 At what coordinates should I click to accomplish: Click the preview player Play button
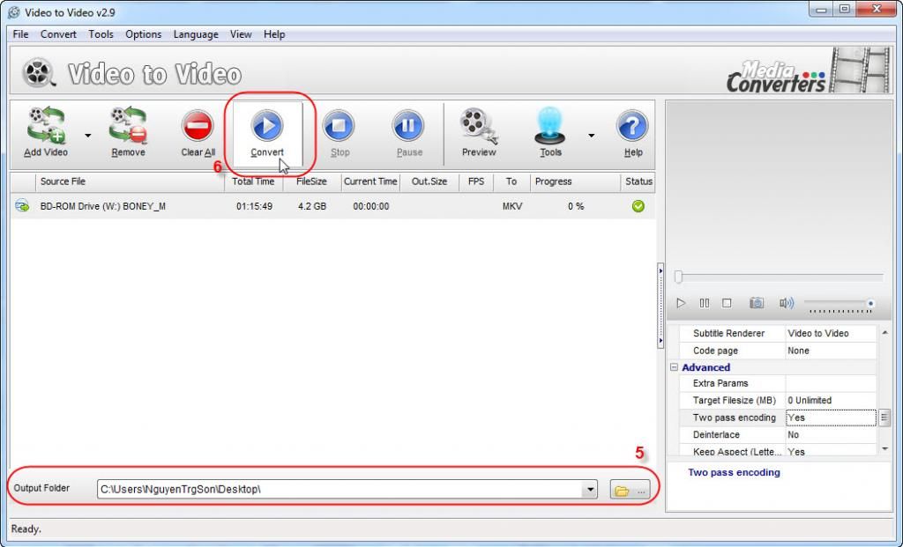point(681,303)
